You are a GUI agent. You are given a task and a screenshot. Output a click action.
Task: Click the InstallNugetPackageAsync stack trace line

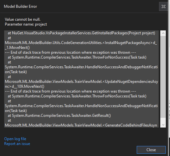click(81, 43)
